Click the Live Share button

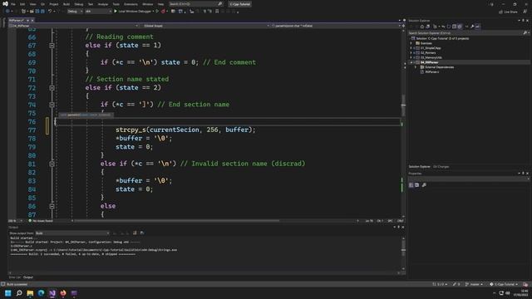click(x=508, y=12)
